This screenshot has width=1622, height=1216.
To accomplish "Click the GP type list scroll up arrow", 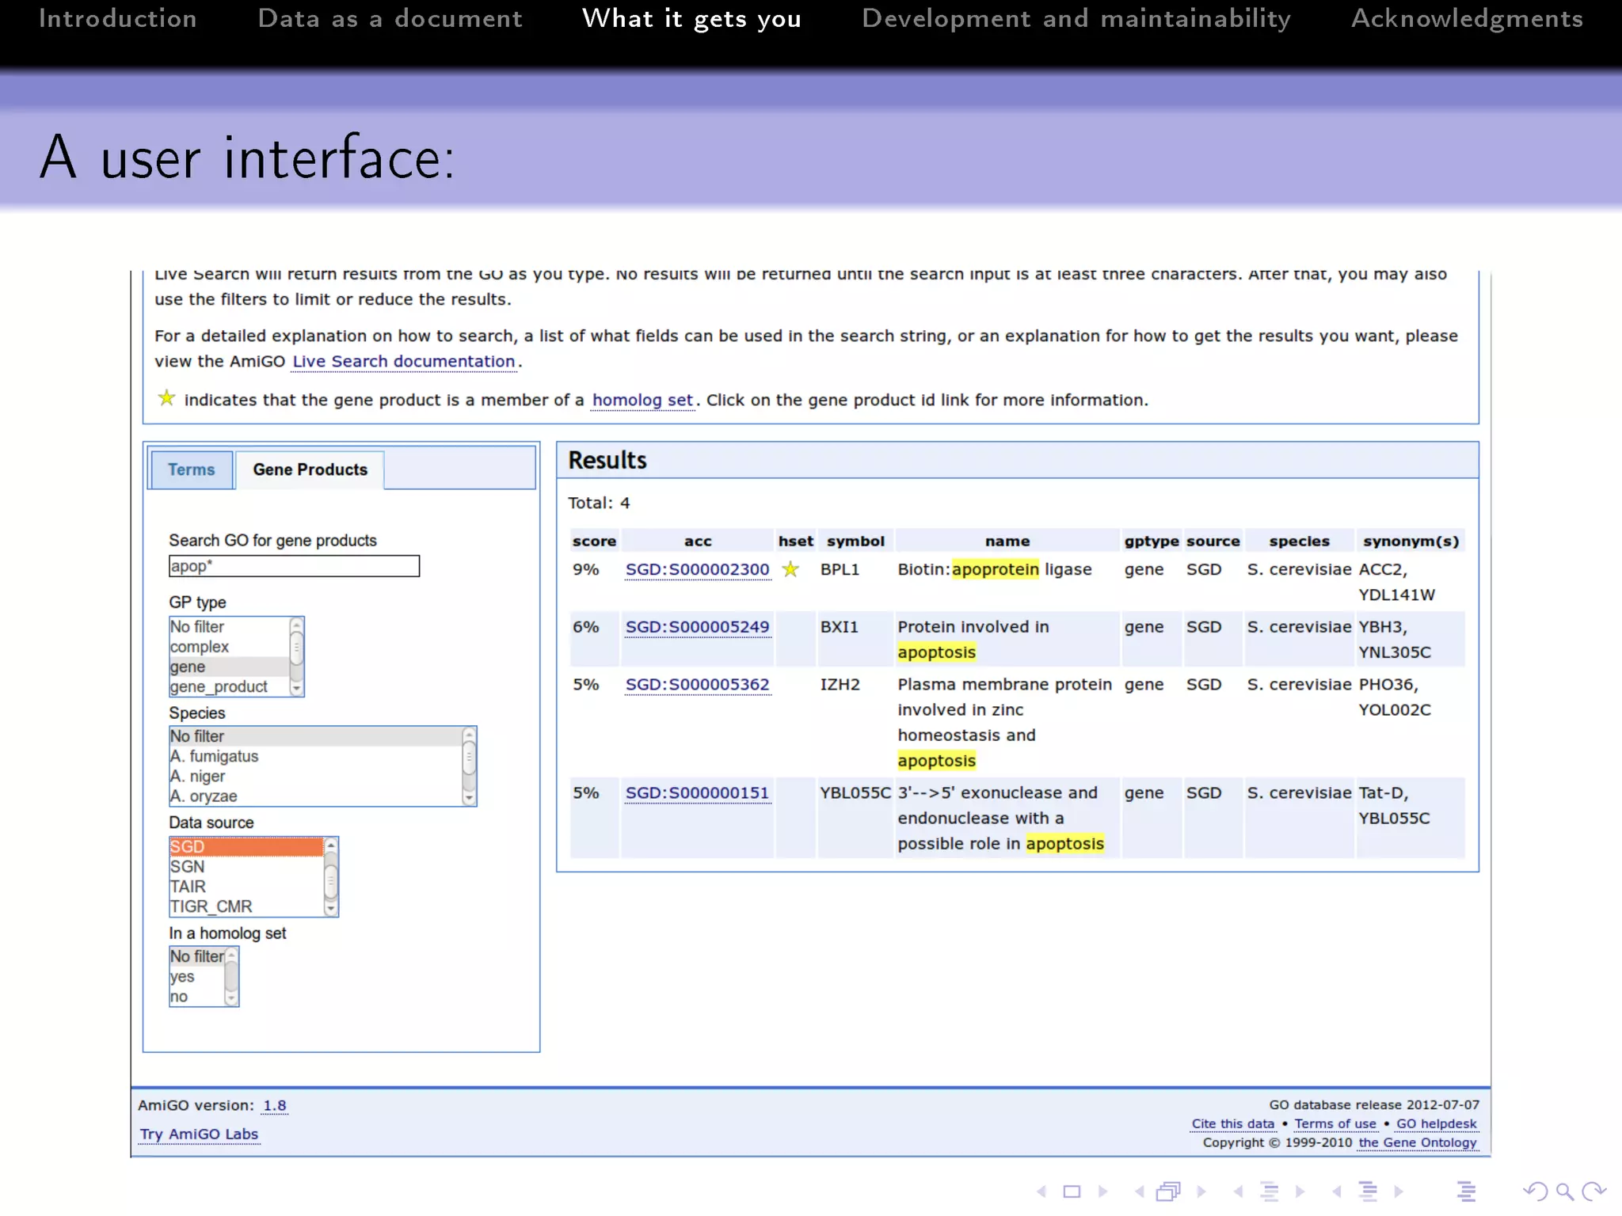I will click(x=297, y=625).
